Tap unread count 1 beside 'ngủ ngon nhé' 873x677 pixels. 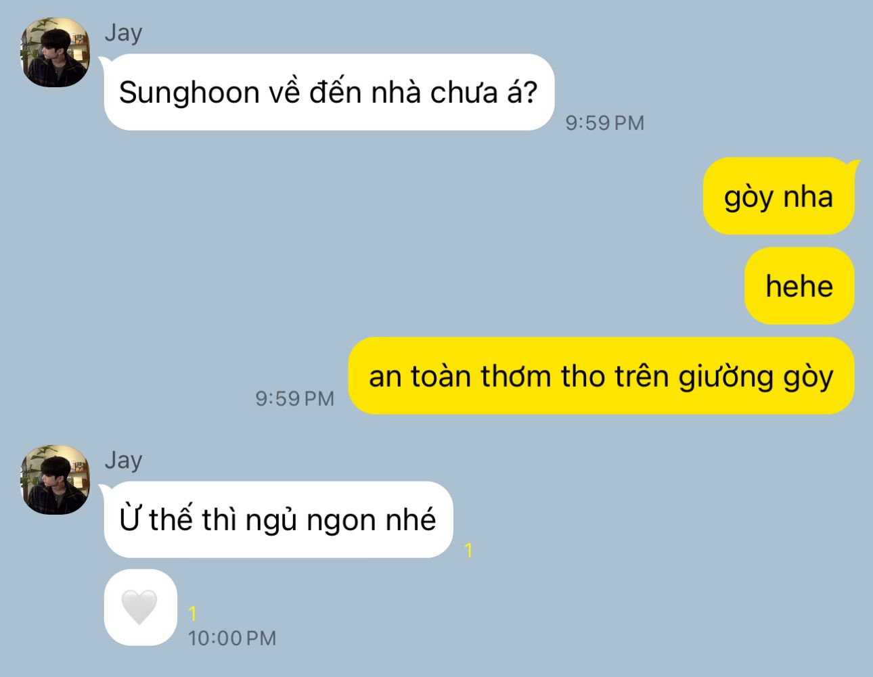tap(468, 551)
